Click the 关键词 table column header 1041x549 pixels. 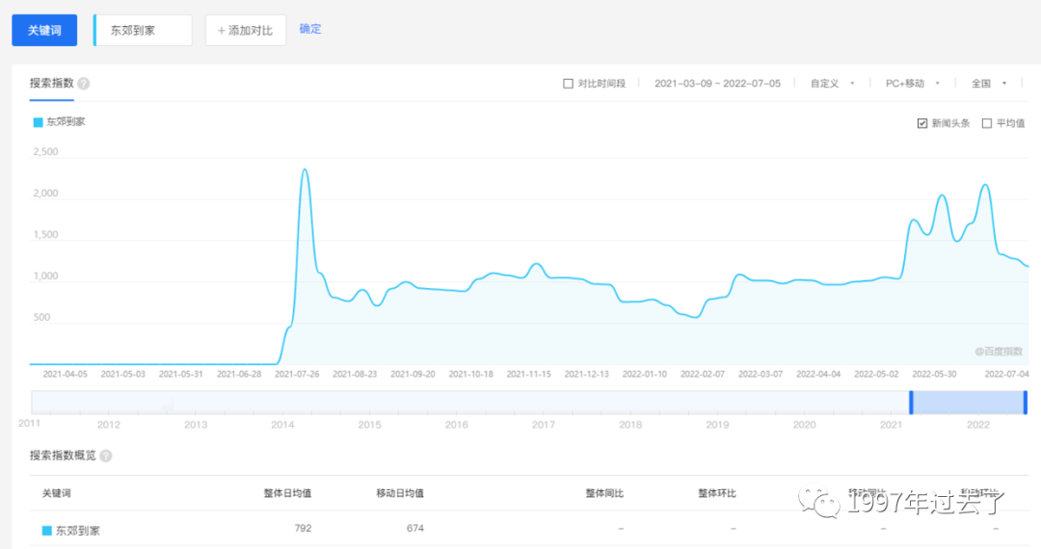[57, 493]
